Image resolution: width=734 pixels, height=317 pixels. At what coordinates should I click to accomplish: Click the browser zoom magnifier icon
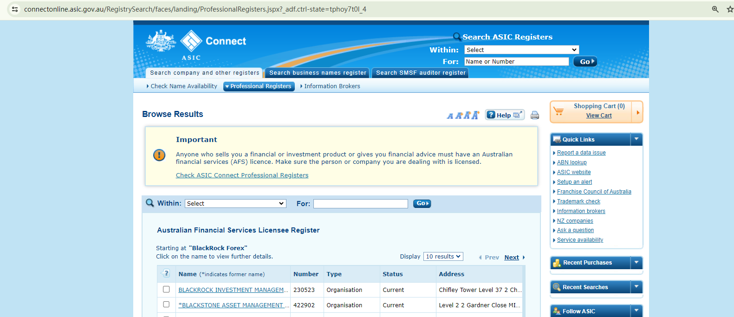[715, 9]
